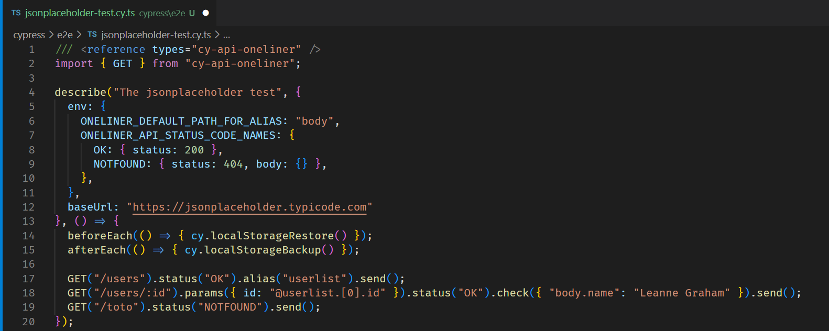Screen dimensions: 829x331
Task: Click the "NOTFOUND" string on line 19
Action: [x=230, y=307]
